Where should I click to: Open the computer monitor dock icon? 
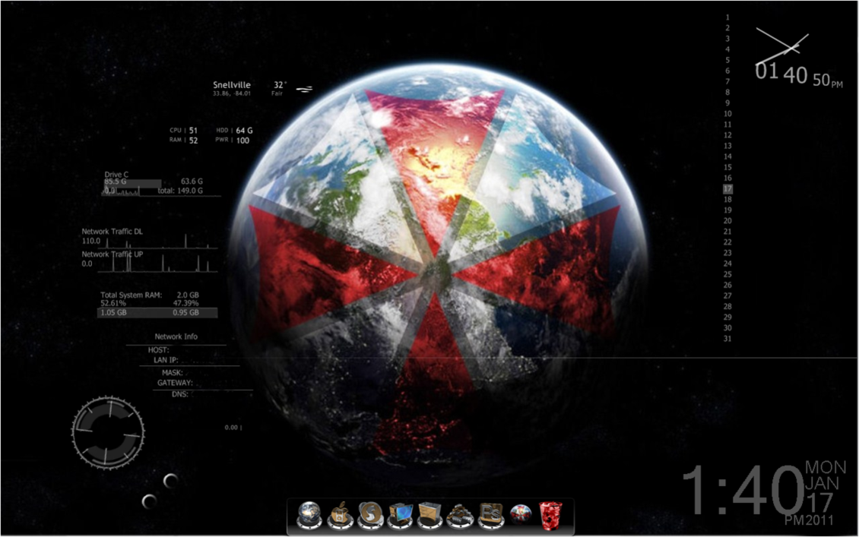(400, 515)
